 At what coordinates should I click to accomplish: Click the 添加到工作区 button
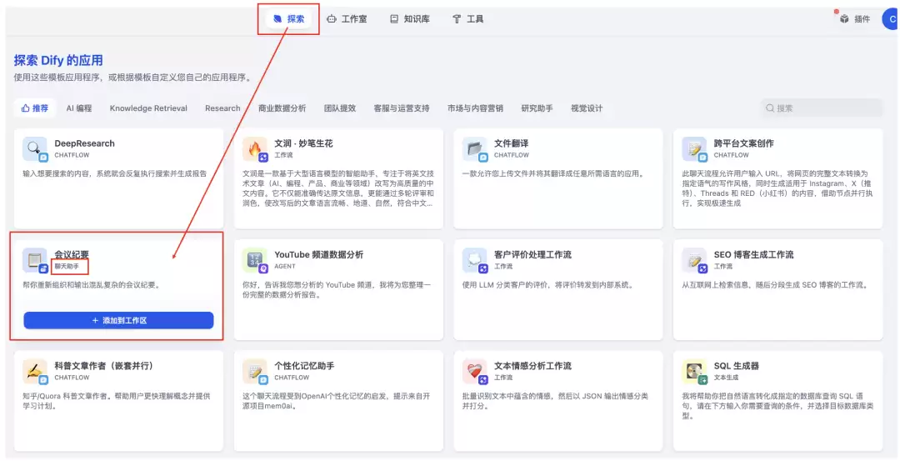click(119, 320)
